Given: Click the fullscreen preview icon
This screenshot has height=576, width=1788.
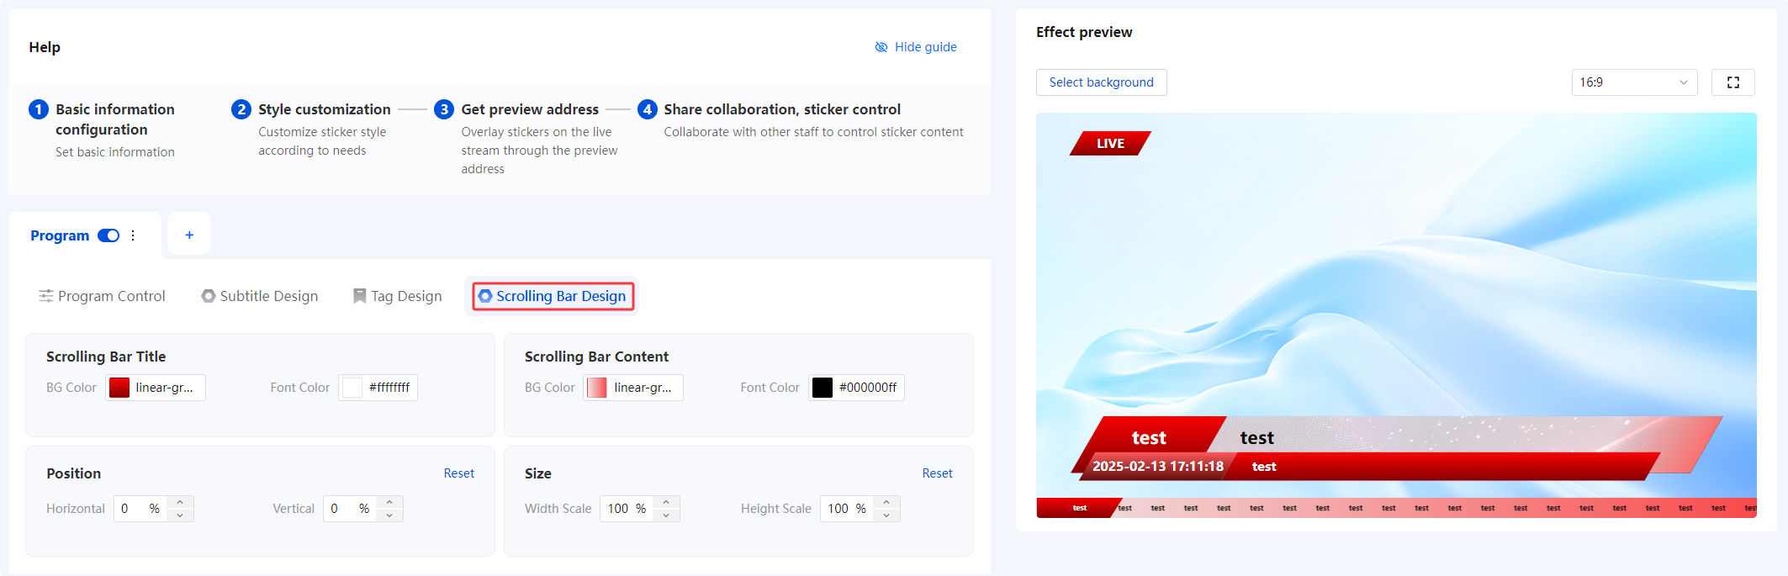Looking at the screenshot, I should click(1733, 82).
